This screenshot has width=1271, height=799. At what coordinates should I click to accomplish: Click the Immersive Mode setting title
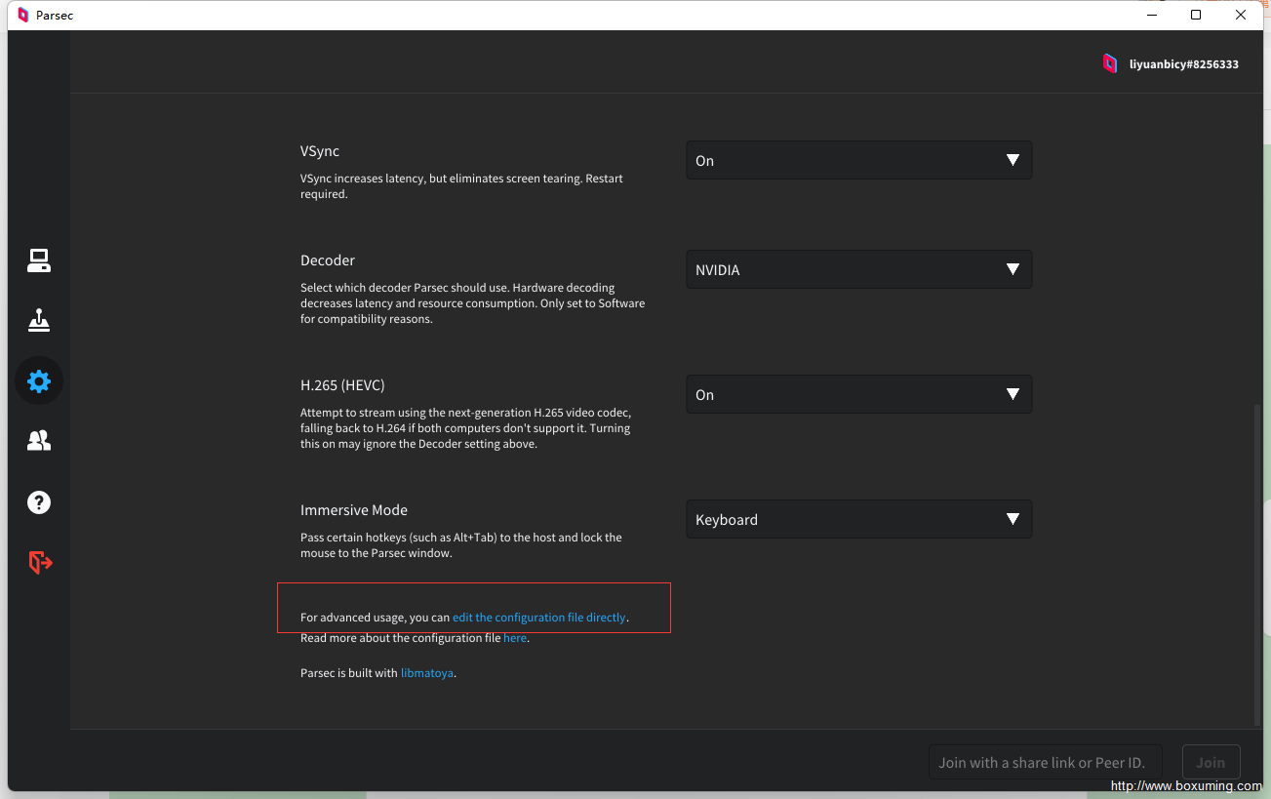coord(354,510)
